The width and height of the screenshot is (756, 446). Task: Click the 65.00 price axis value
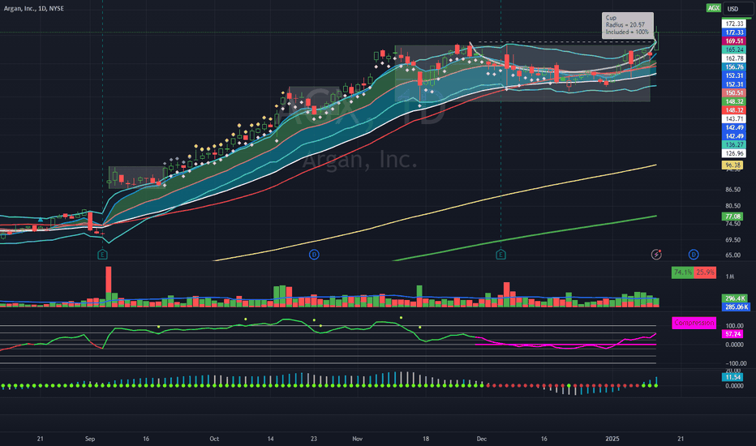pyautogui.click(x=732, y=255)
